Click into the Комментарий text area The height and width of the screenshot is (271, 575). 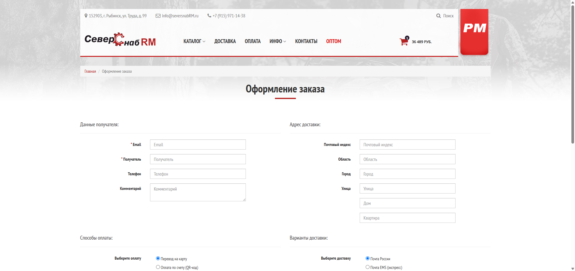click(198, 192)
